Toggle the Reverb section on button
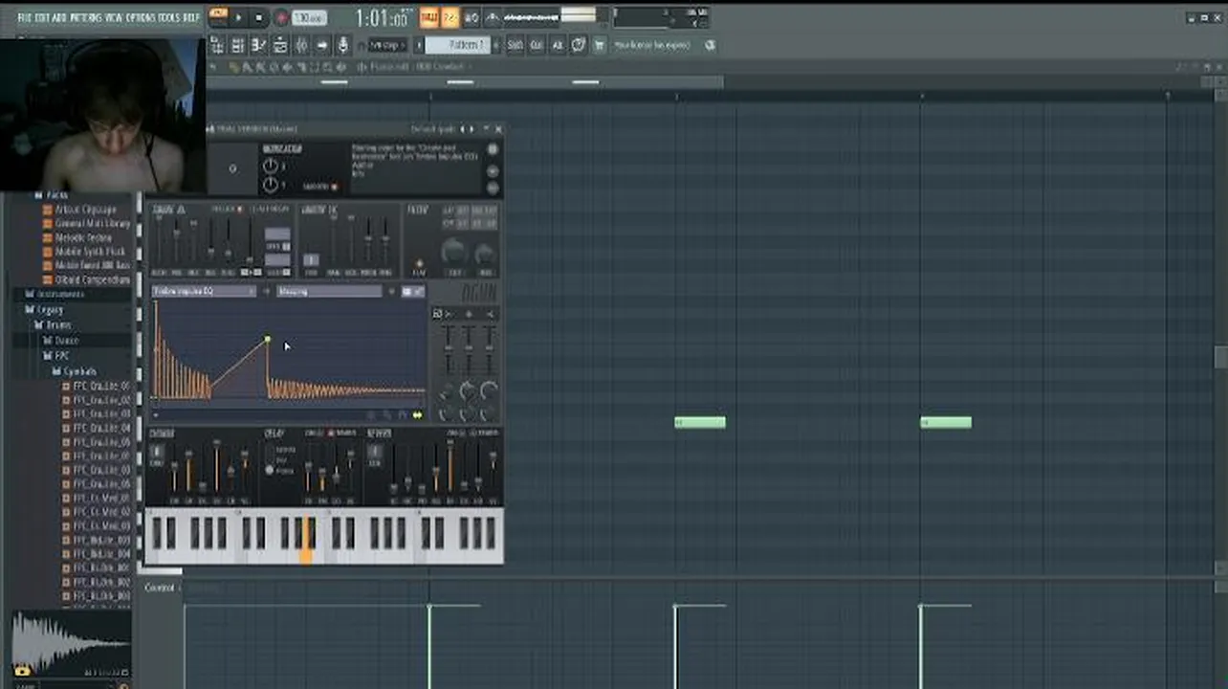This screenshot has height=689, width=1228. 376,452
